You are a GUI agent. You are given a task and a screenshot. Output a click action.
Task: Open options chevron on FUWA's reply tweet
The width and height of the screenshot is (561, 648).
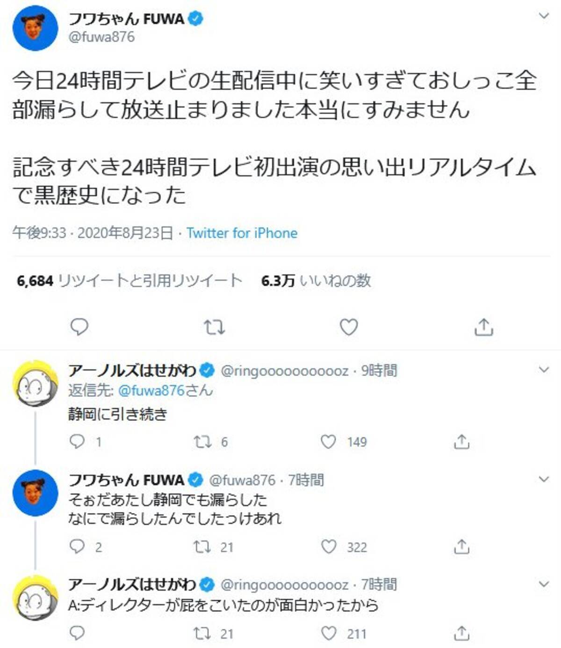click(x=544, y=479)
